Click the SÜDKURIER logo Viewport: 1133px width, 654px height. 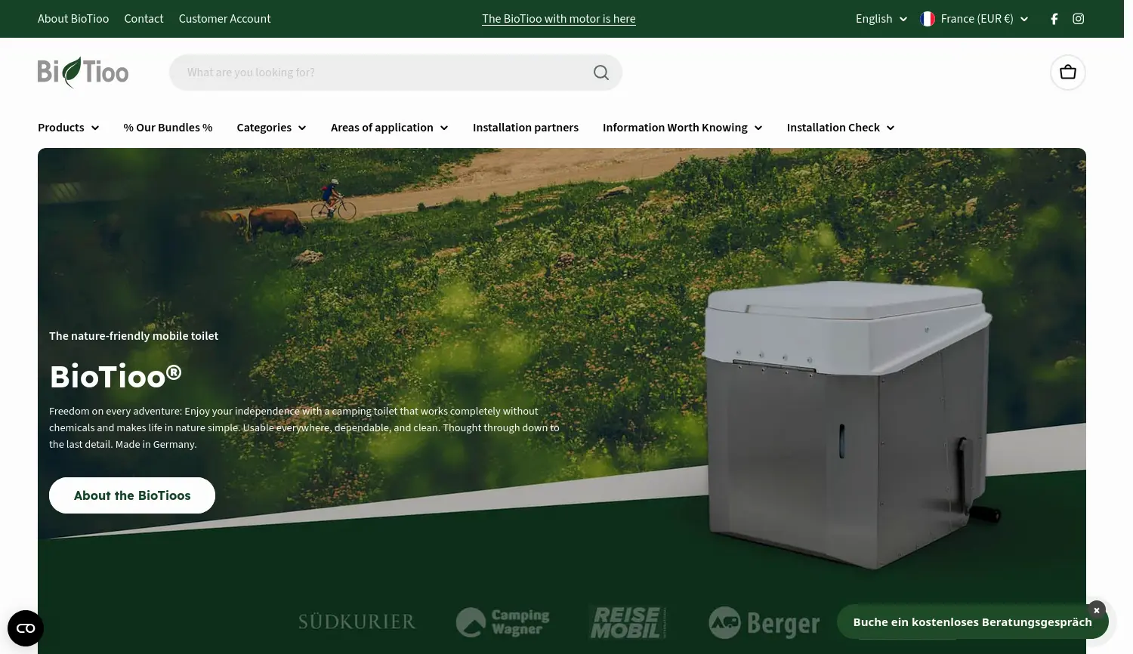click(x=357, y=622)
